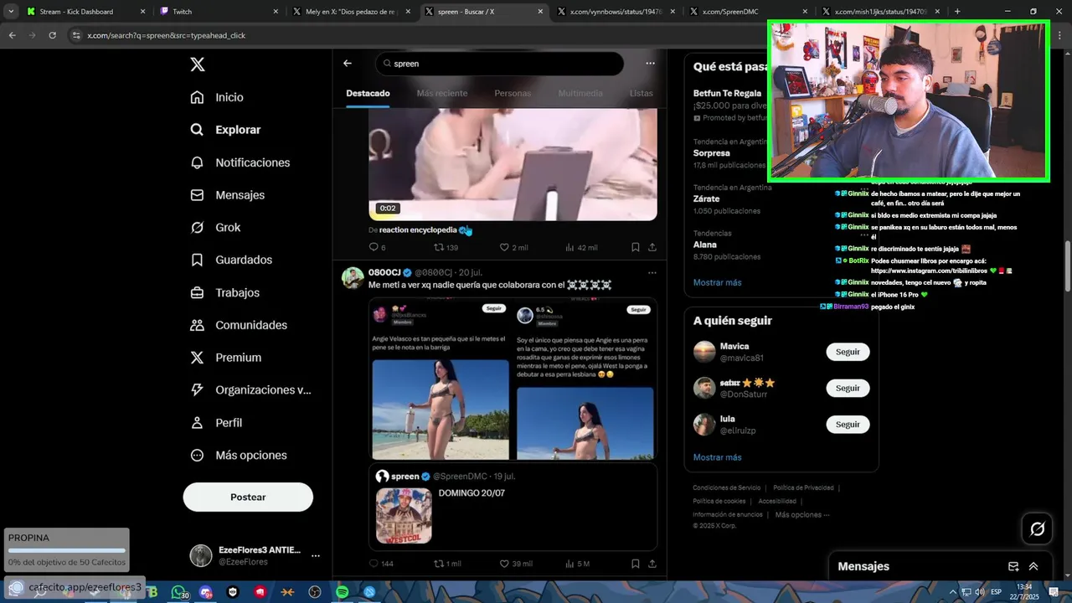Switch to Stream - Kick Dashboard tab
This screenshot has width=1072, height=603.
point(86,12)
